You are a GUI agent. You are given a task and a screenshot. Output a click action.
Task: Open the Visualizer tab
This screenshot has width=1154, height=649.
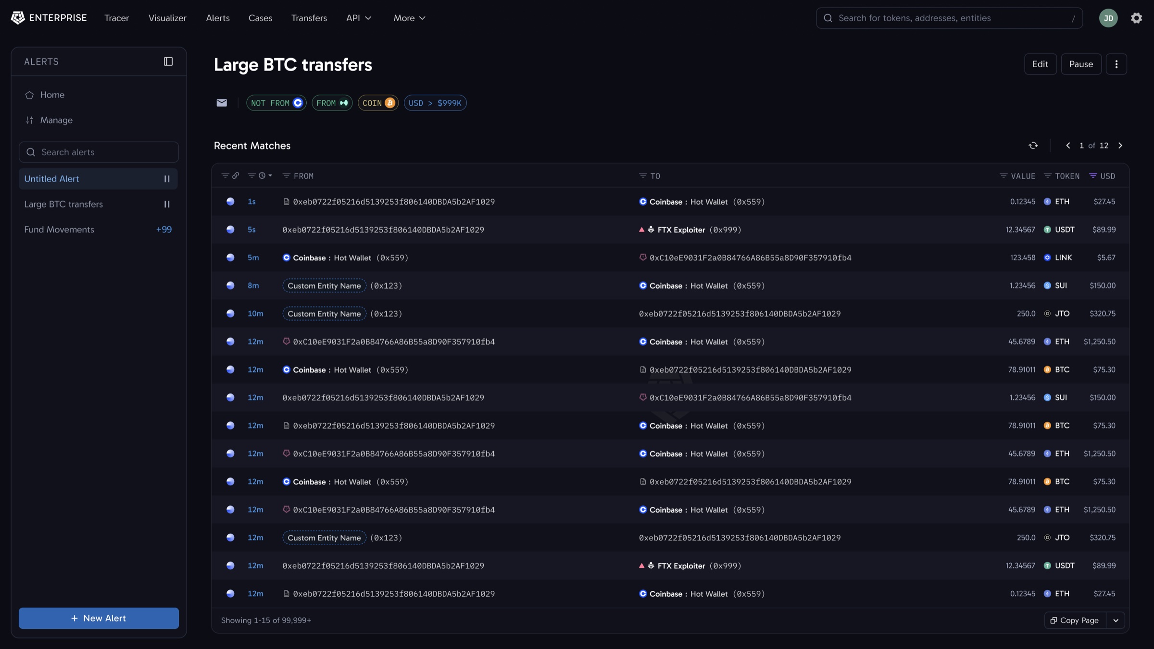click(167, 18)
